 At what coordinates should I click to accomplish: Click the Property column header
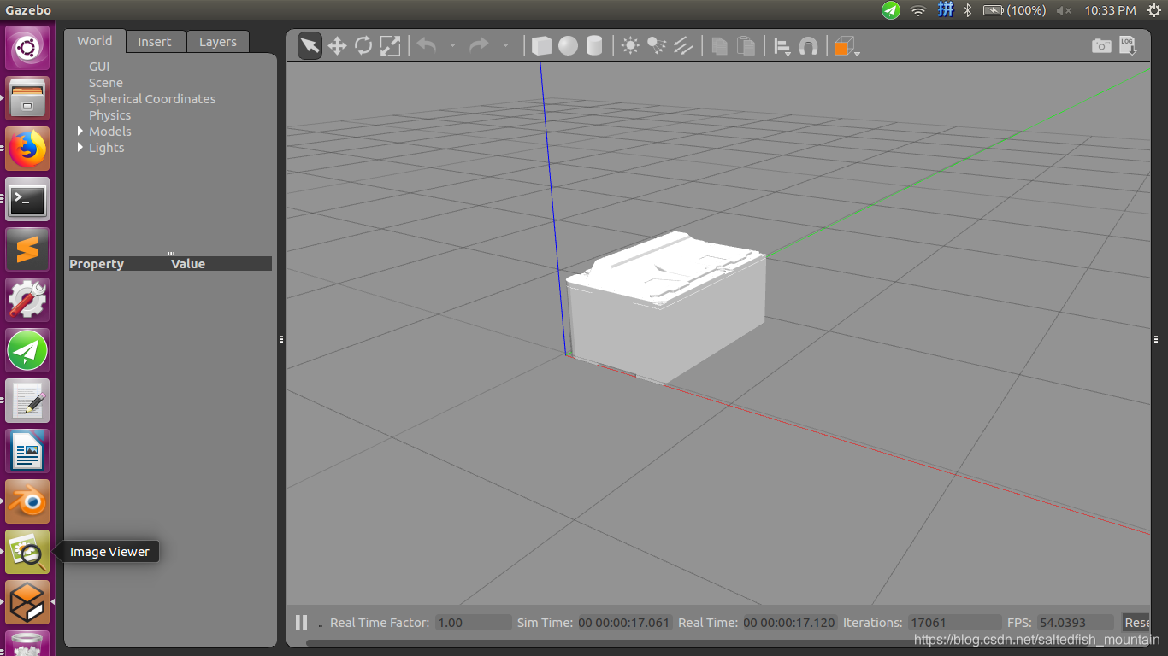pyautogui.click(x=97, y=264)
